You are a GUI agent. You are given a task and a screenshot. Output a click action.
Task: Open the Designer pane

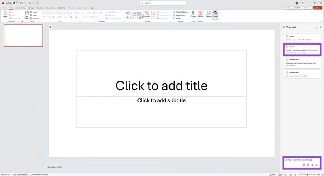pos(209,14)
